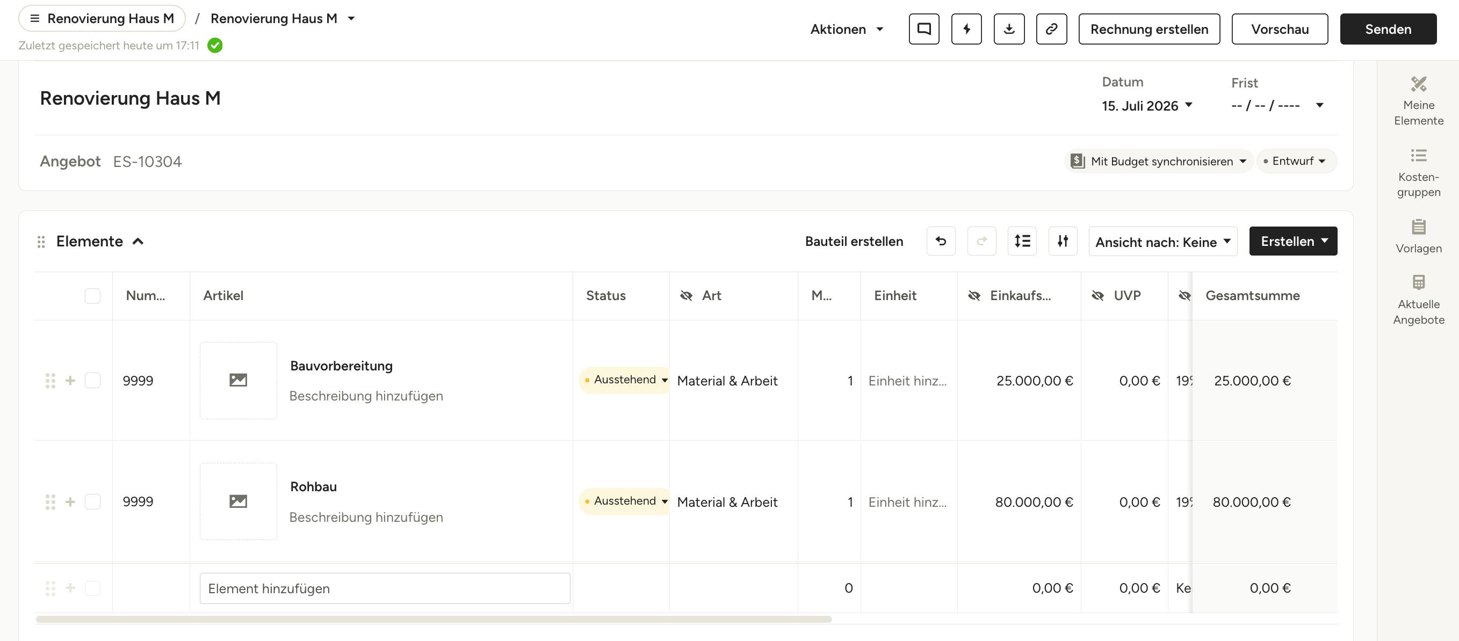The width and height of the screenshot is (1459, 641).
Task: Open the Aktionen dropdown menu
Action: (x=846, y=29)
